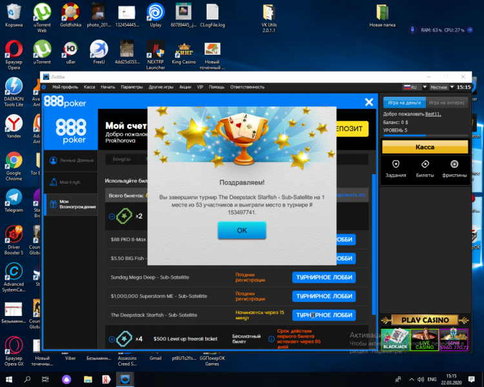Viewport: 484px width, 387px height.
Task: Collapse the x2 ticket group
Action: (112, 216)
